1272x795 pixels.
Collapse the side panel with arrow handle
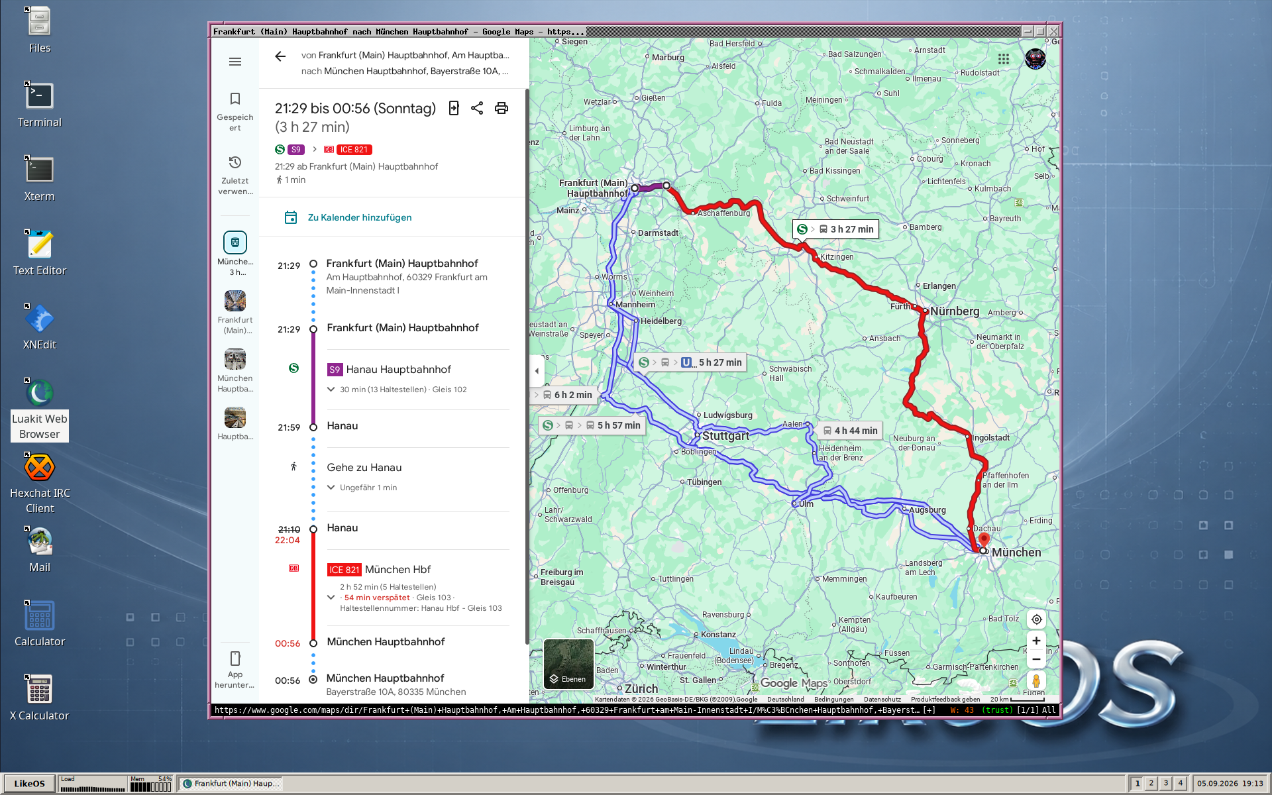pos(537,371)
